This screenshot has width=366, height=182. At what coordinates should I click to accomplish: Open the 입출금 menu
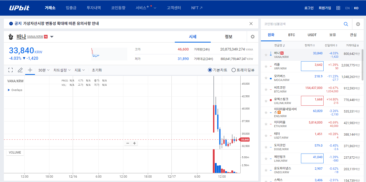point(71,8)
